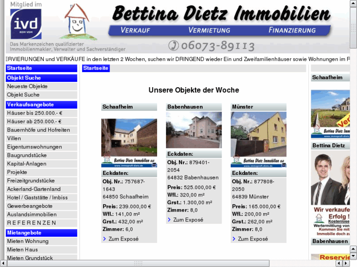
Task: Open Hotel / Gaststätte / Imbiss category
Action: (x=41, y=198)
